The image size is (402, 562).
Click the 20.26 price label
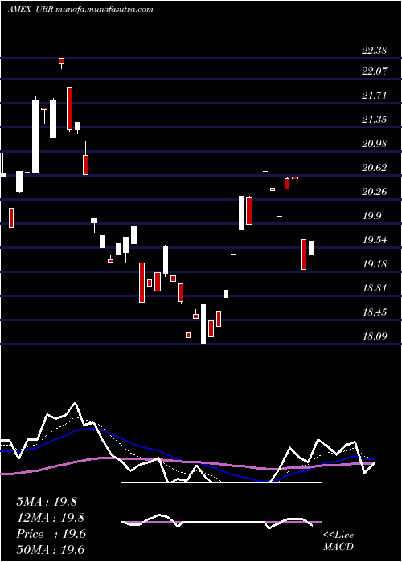pos(374,192)
